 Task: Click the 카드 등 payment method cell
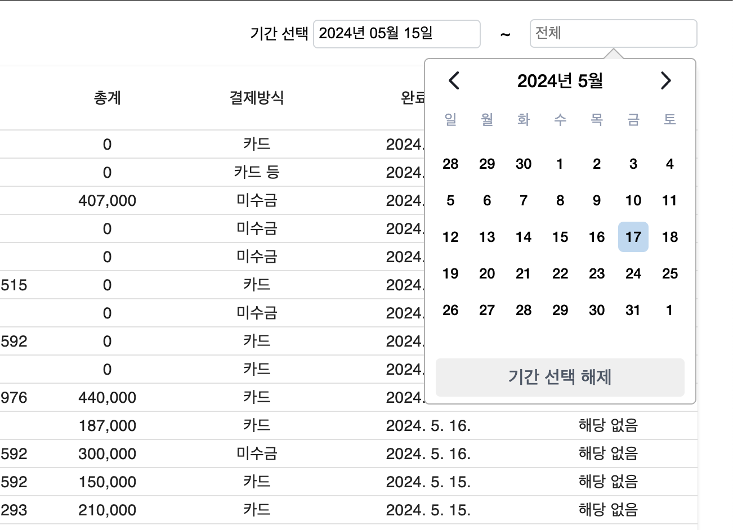click(256, 172)
